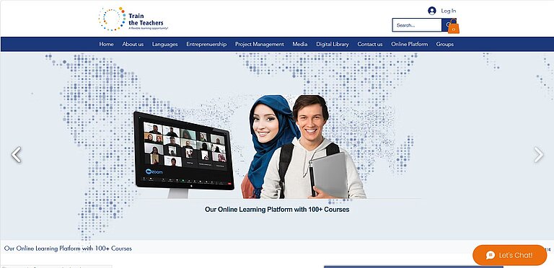Click the Search input field

click(417, 25)
